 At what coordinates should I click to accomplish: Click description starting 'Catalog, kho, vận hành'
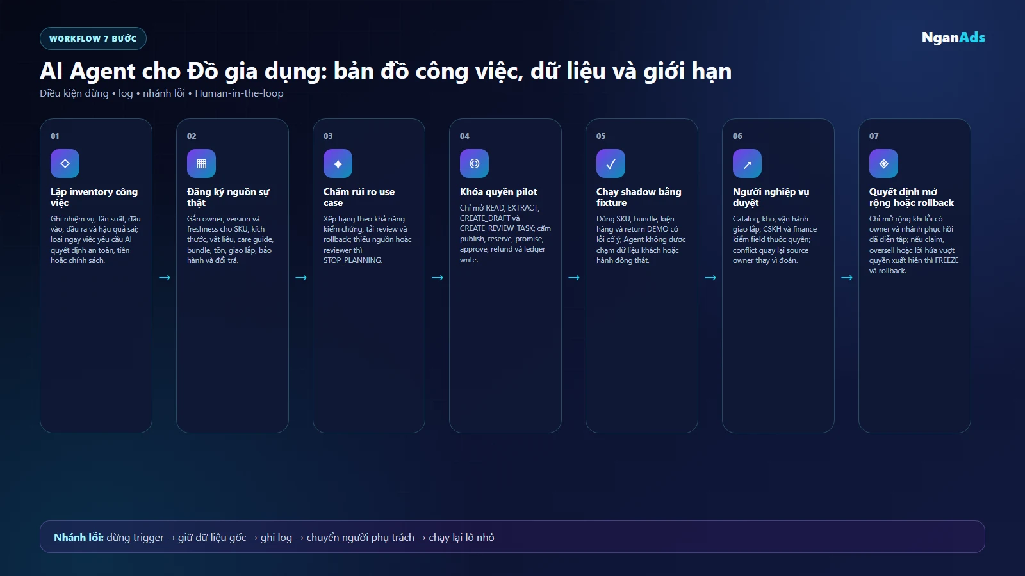(775, 240)
